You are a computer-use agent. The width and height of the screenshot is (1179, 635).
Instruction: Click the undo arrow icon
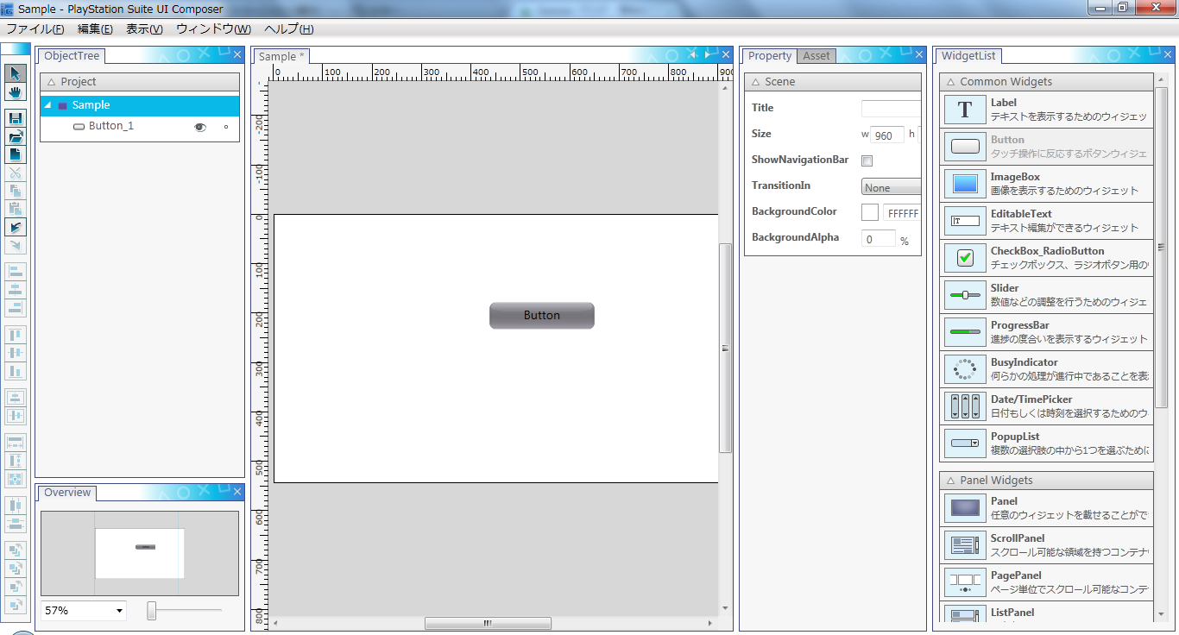coord(16,227)
